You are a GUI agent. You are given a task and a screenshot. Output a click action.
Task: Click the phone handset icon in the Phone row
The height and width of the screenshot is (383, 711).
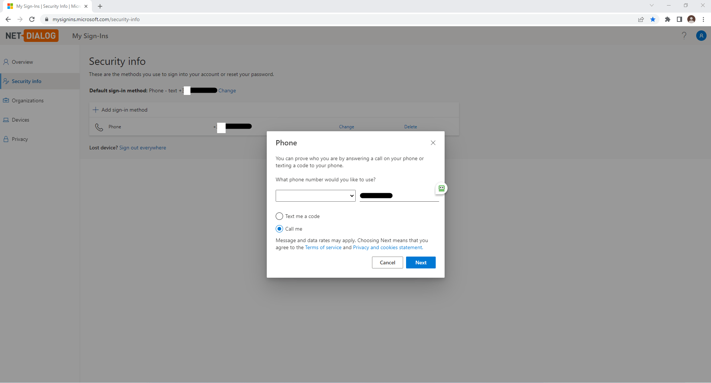pyautogui.click(x=99, y=127)
